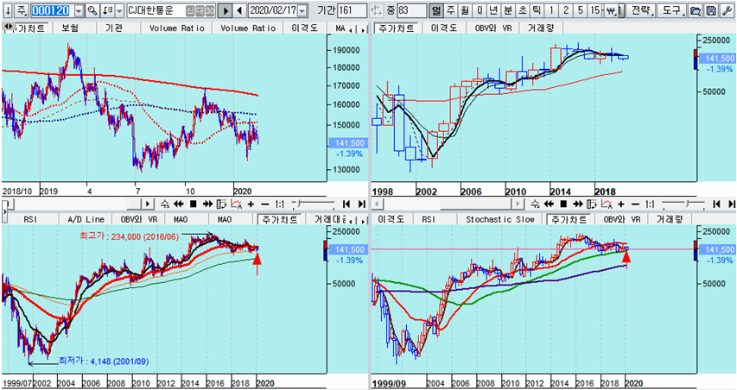Viewport: 737px width, 390px height.
Task: Open the 도구 tools button
Action: [672, 10]
